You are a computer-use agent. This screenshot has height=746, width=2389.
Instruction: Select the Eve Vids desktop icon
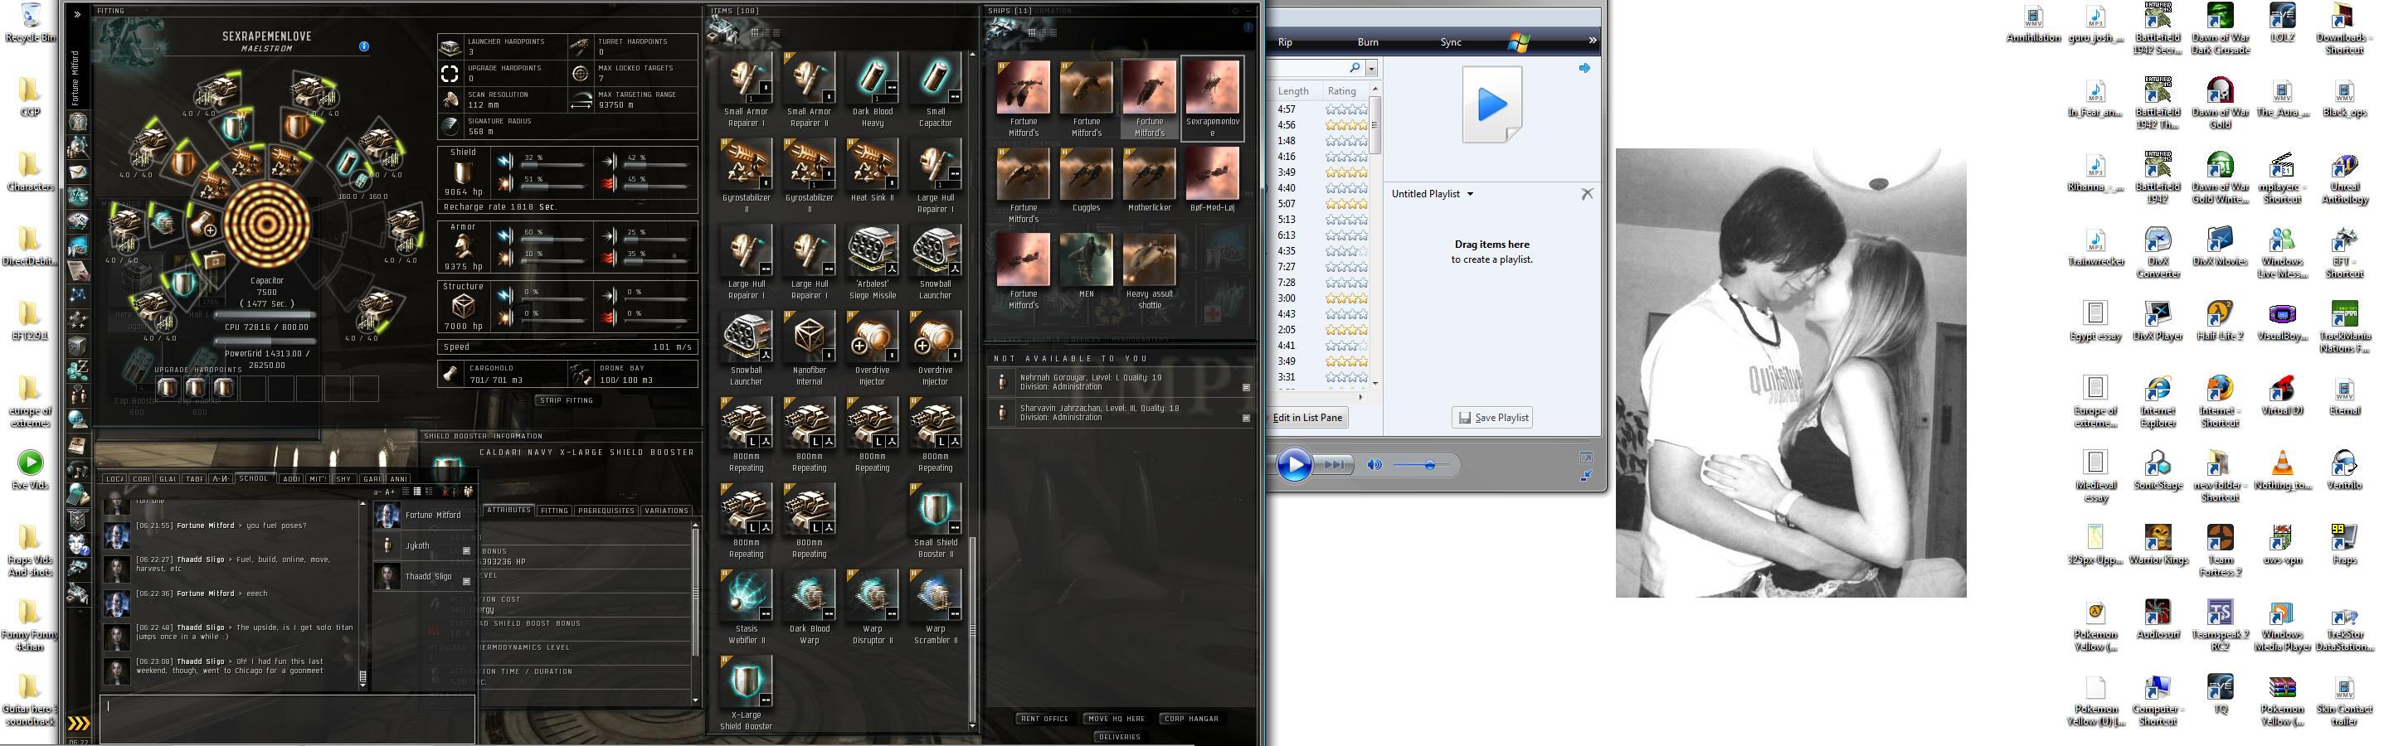(x=30, y=469)
